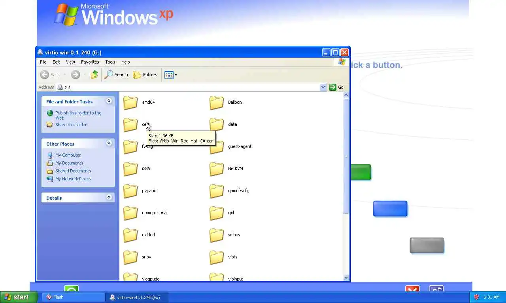Click the Back button dropdown arrow
The image size is (506, 303).
(64, 75)
